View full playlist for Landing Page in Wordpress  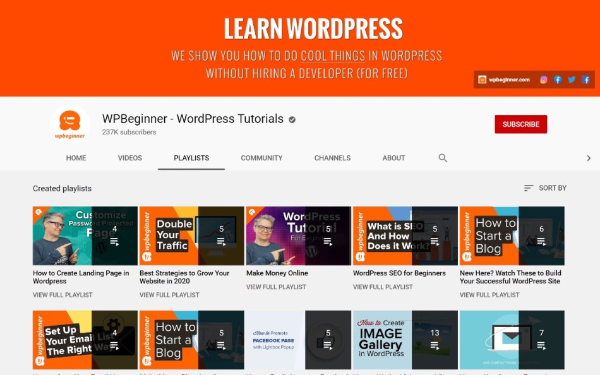pos(63,295)
